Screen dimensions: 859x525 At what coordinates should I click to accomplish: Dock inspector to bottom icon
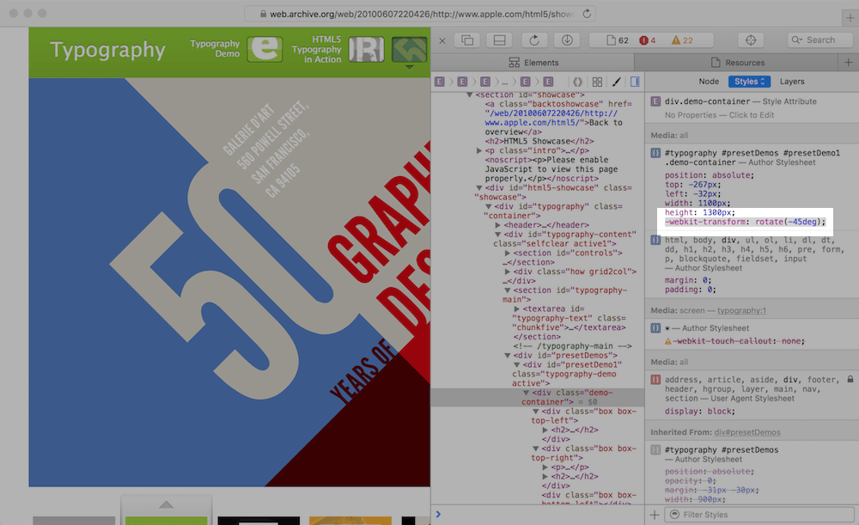point(499,40)
